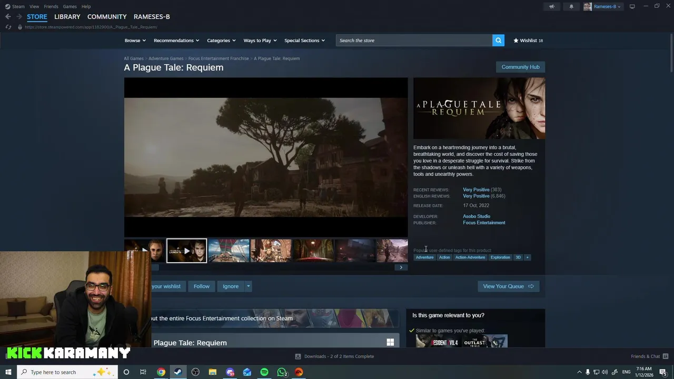This screenshot has height=379, width=674.
Task: Switch to the LIBRARY tab
Action: [67, 17]
